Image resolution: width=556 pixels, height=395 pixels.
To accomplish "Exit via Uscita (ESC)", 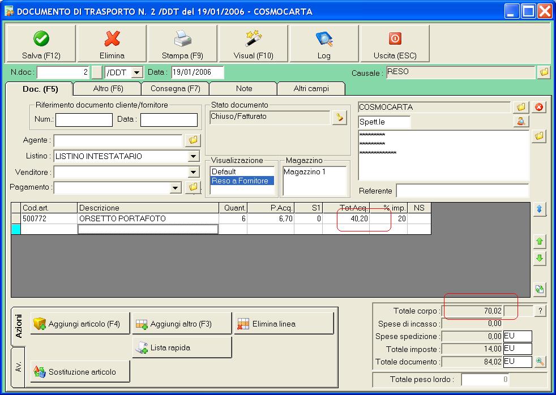I will pos(395,44).
